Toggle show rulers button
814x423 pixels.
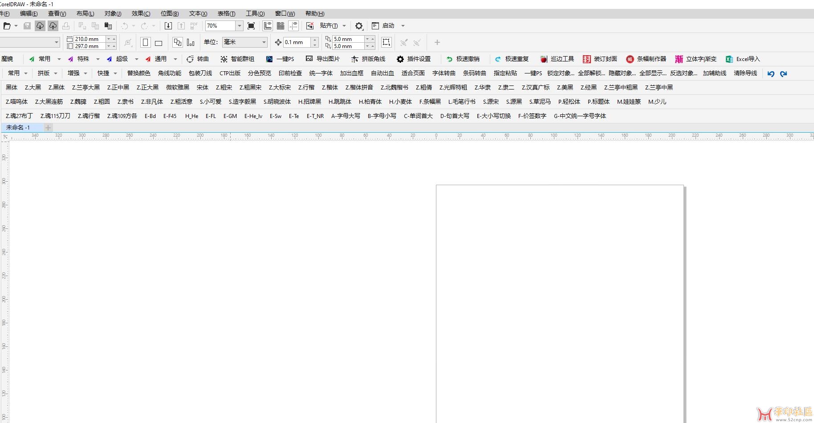click(x=268, y=26)
